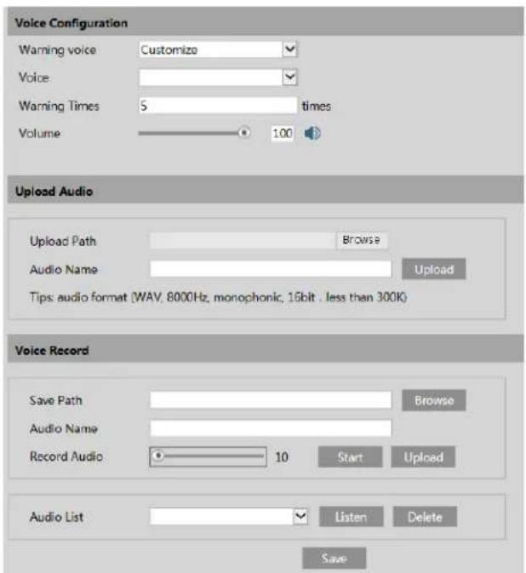Viewport: 526px width, 573px height.
Task: Click the "Warning voice" label
Action: [58, 49]
